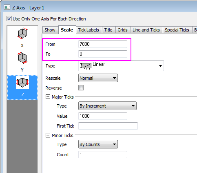Screen dimensions: 197x173
Task: Click the From value field
Action: tap(103, 44)
